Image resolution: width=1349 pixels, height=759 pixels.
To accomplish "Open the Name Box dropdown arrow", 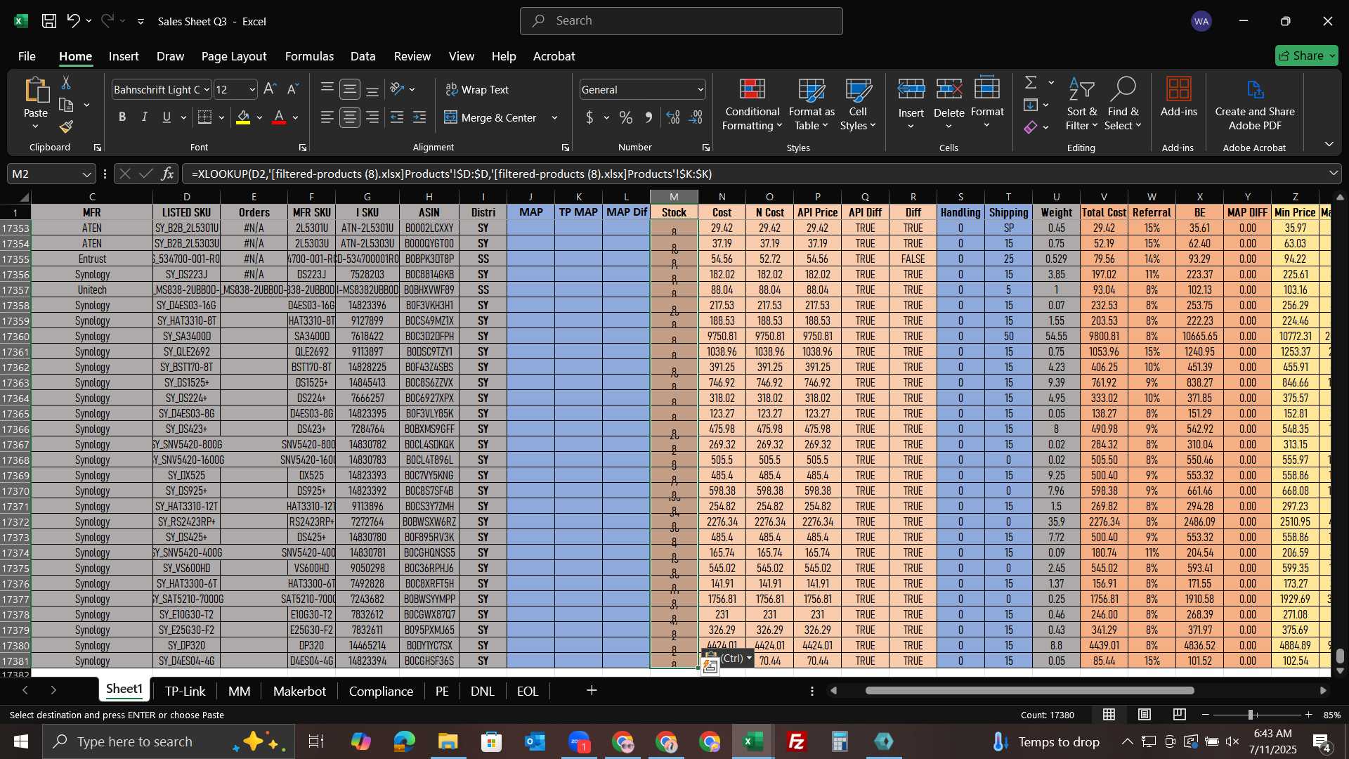I will pyautogui.click(x=86, y=174).
